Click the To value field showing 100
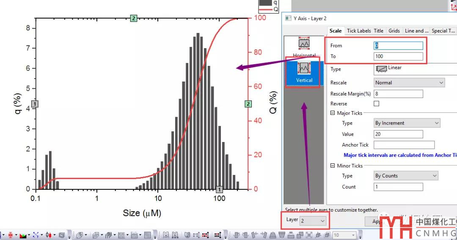This screenshot has width=457, height=240. click(x=398, y=57)
